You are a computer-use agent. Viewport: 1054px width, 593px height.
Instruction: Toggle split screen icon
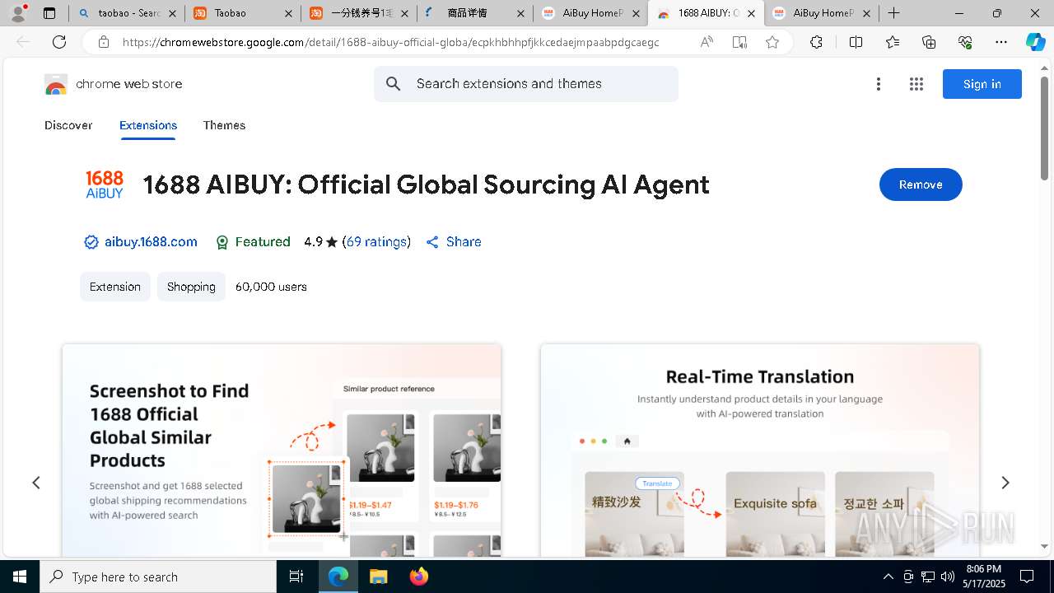(x=856, y=42)
